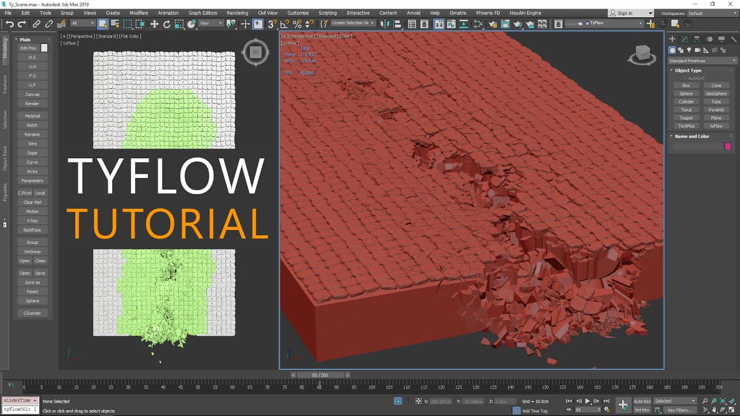The width and height of the screenshot is (740, 416).
Task: Open the Utilities panel tab
Action: click(x=732, y=39)
